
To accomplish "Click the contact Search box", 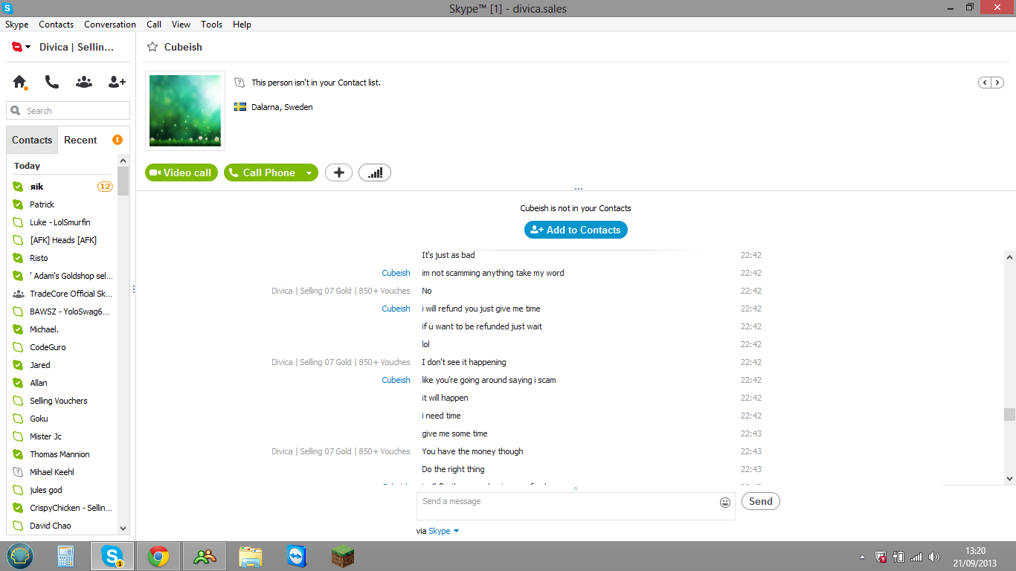I will click(68, 111).
